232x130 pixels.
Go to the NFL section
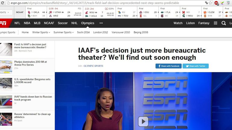pos(17,23)
